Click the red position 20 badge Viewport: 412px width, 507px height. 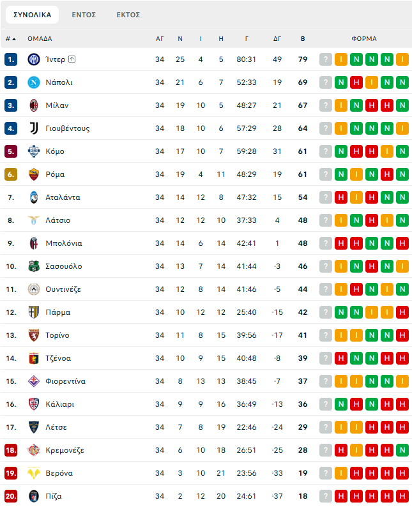11,496
